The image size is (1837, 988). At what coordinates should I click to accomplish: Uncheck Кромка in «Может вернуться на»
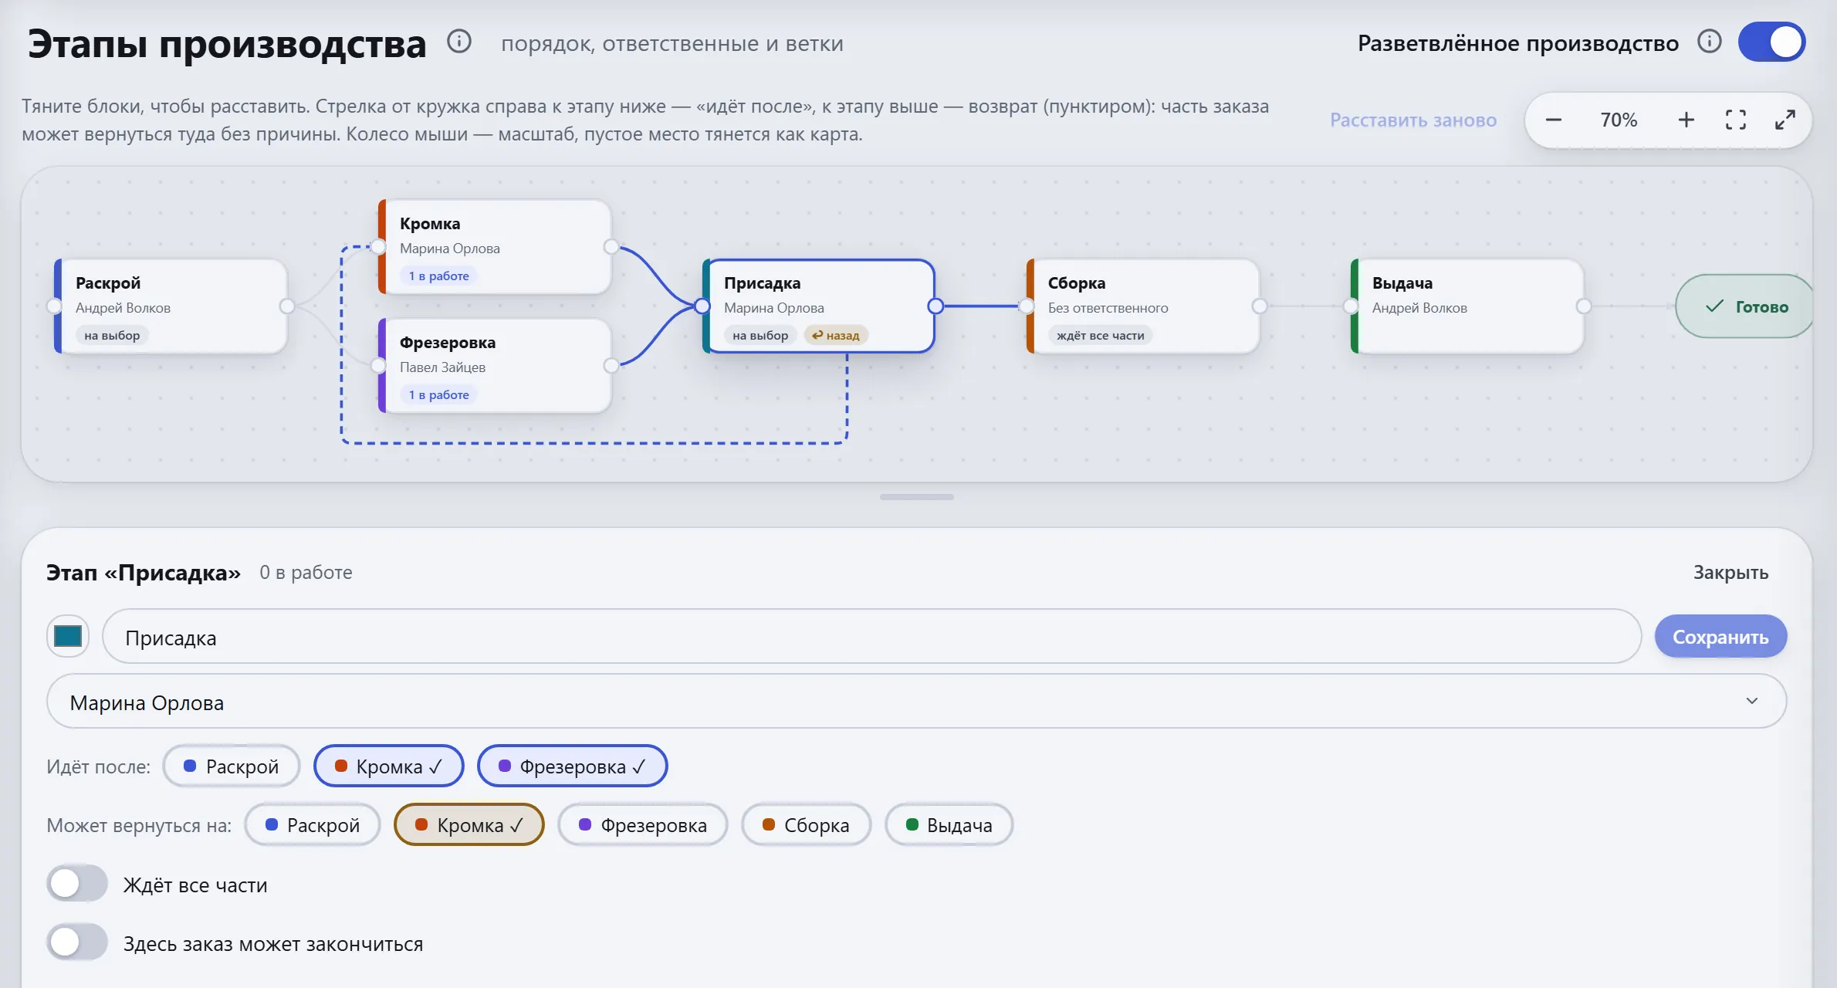[x=469, y=824]
